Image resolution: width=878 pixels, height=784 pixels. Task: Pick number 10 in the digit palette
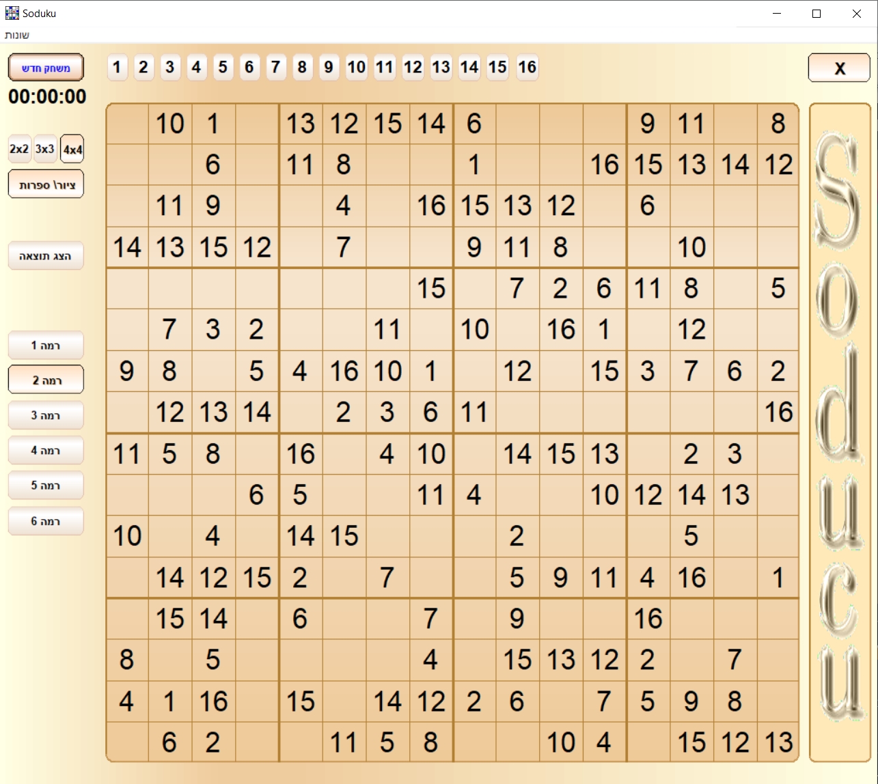point(357,68)
